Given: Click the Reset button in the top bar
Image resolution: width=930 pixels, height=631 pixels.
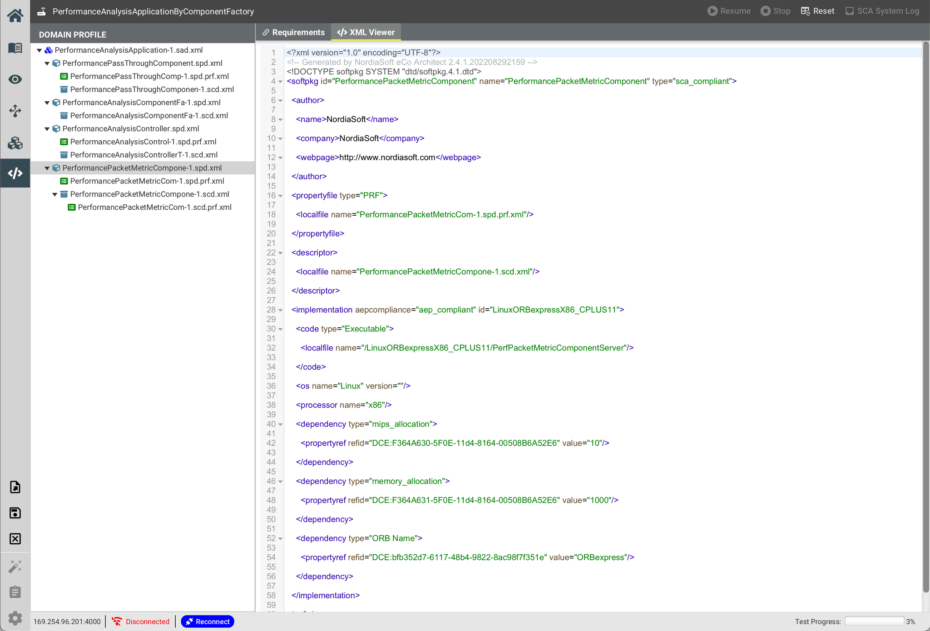Looking at the screenshot, I should coord(817,10).
